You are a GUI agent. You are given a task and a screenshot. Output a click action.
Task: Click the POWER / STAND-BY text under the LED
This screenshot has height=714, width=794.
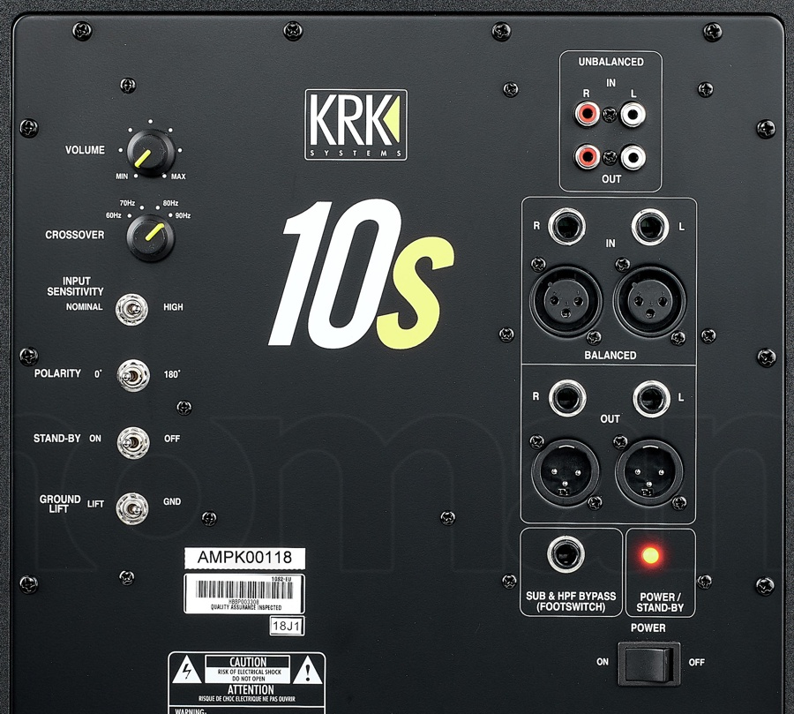click(660, 603)
